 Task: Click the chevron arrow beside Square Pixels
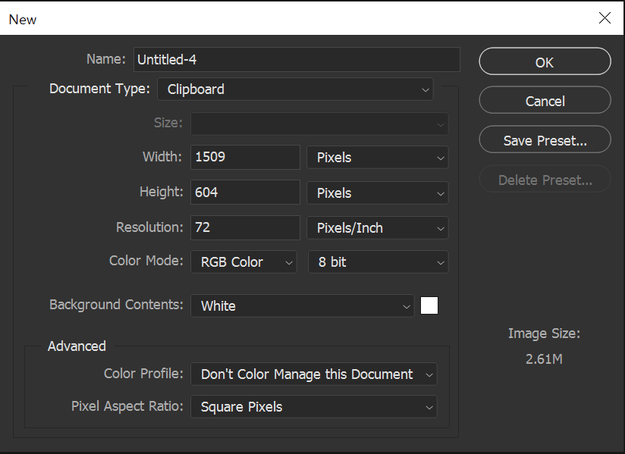click(429, 408)
